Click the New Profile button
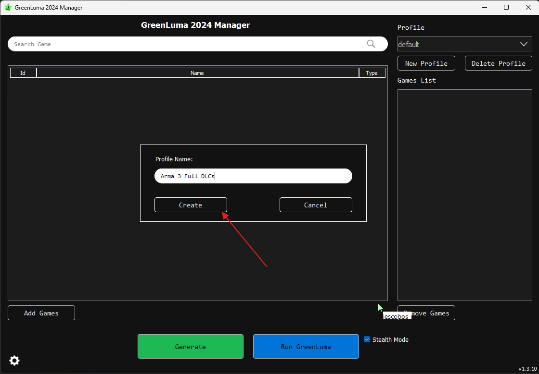 tap(426, 63)
